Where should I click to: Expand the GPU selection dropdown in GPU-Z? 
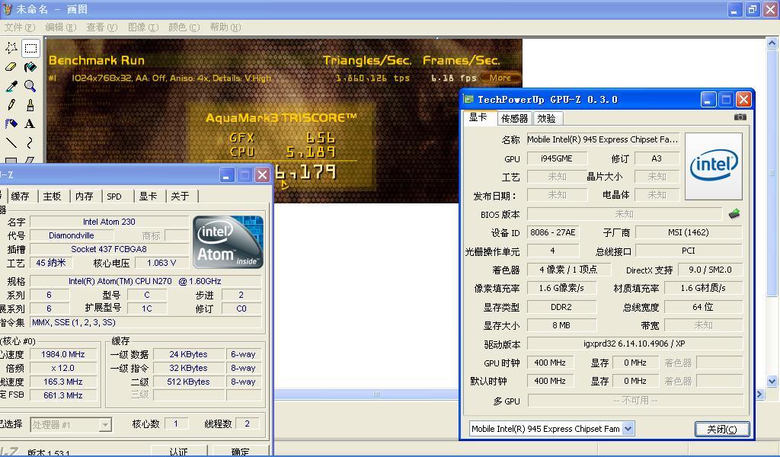point(628,428)
